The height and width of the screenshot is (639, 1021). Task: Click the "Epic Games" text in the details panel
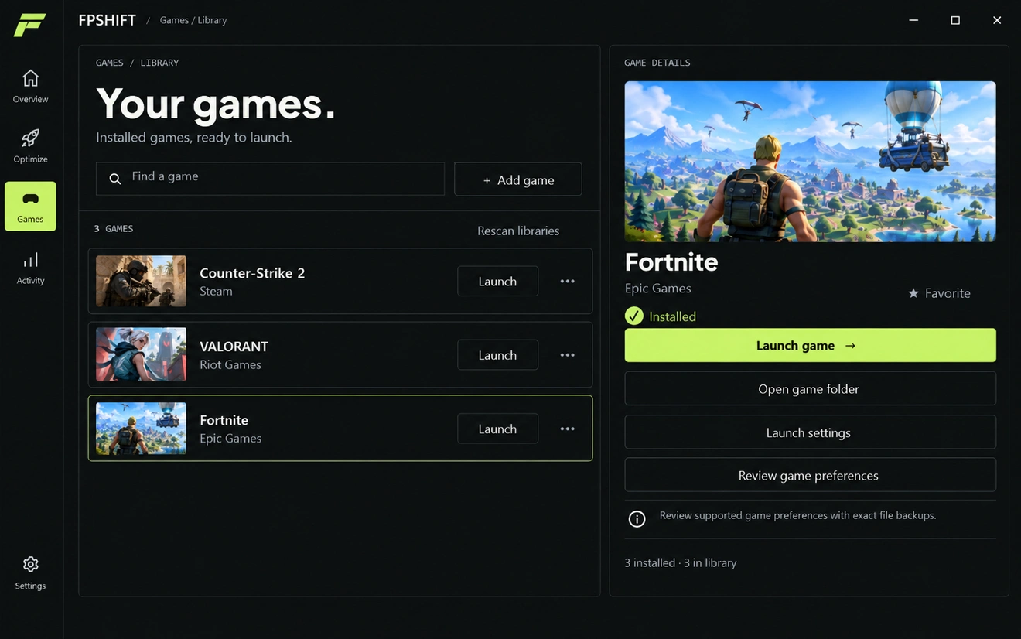[657, 288]
